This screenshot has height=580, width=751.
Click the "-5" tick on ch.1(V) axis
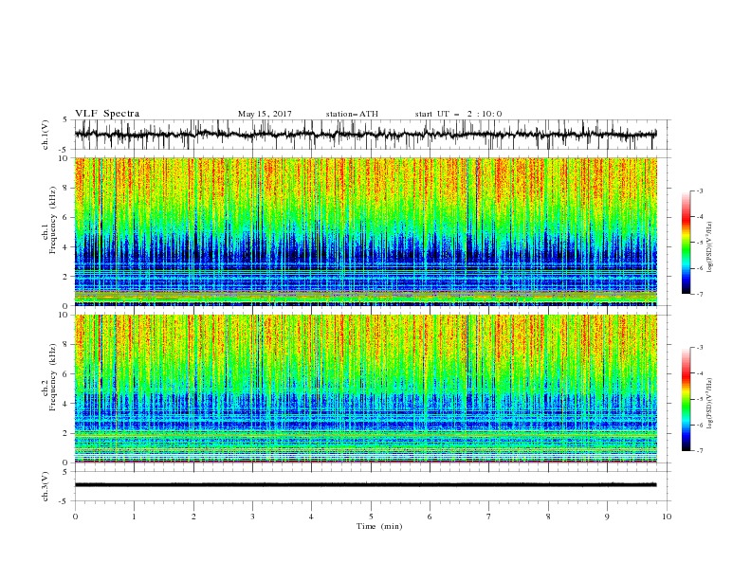(x=64, y=150)
